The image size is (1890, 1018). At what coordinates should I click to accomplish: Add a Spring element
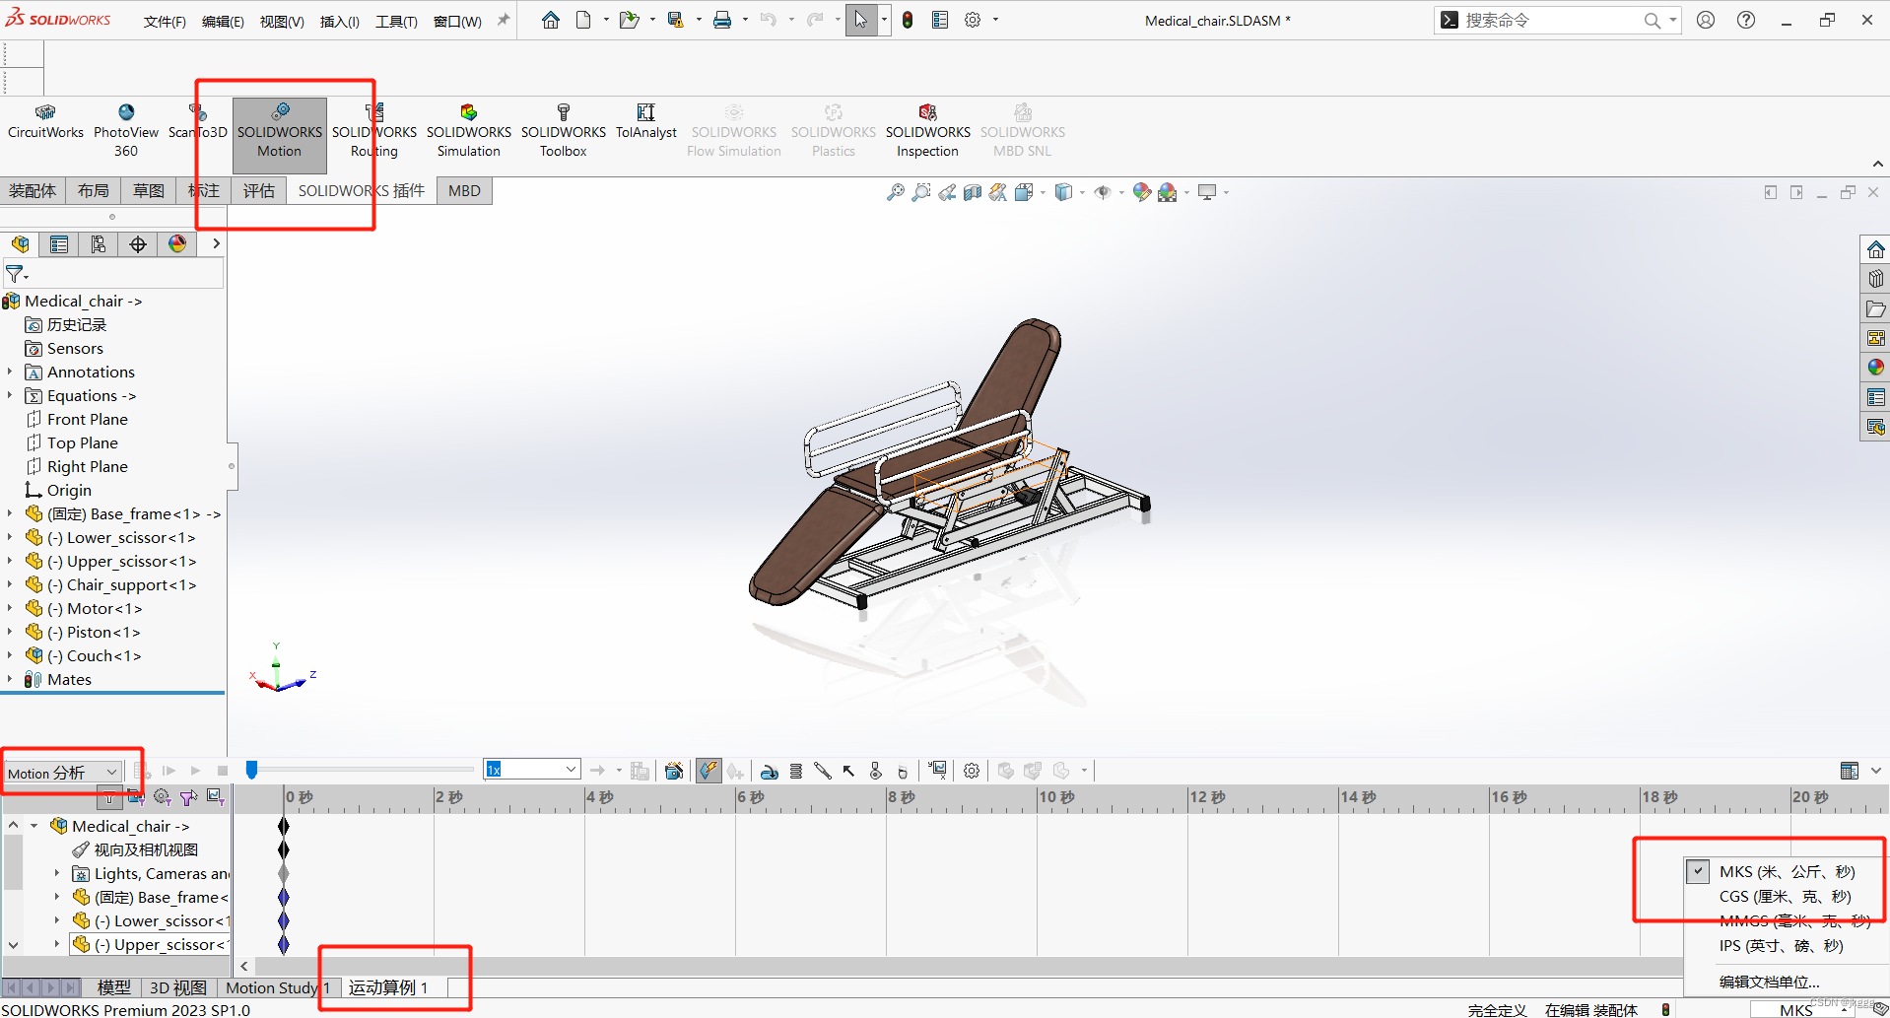coord(796,771)
